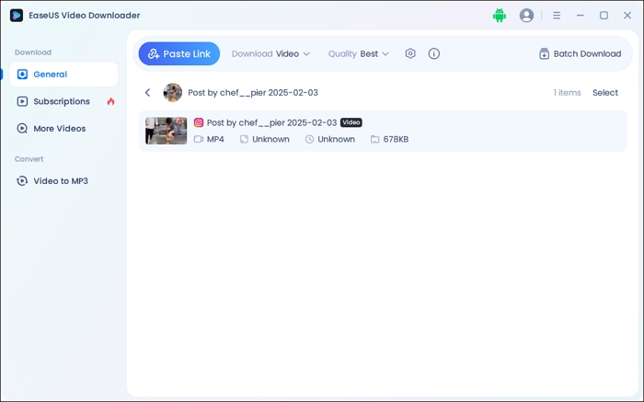Screen dimensions: 644x402
Task: Switch to the General section
Action: coord(50,75)
